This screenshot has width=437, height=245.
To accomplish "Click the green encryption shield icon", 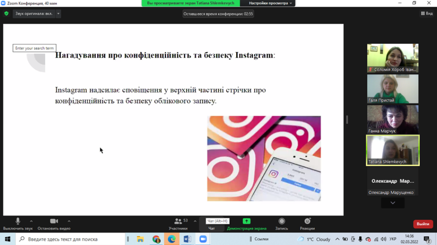I will pos(6,13).
